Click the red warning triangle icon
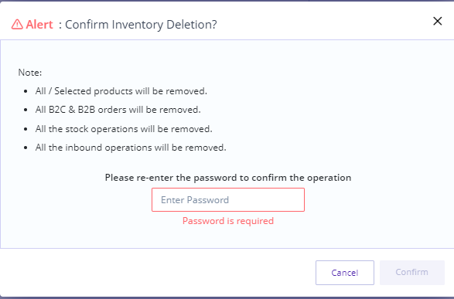Image resolution: width=454 pixels, height=299 pixels. point(17,24)
